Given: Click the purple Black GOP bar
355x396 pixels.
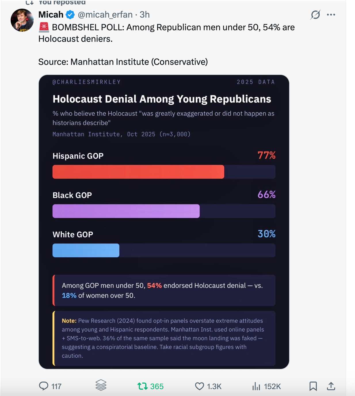Looking at the screenshot, I should point(126,211).
